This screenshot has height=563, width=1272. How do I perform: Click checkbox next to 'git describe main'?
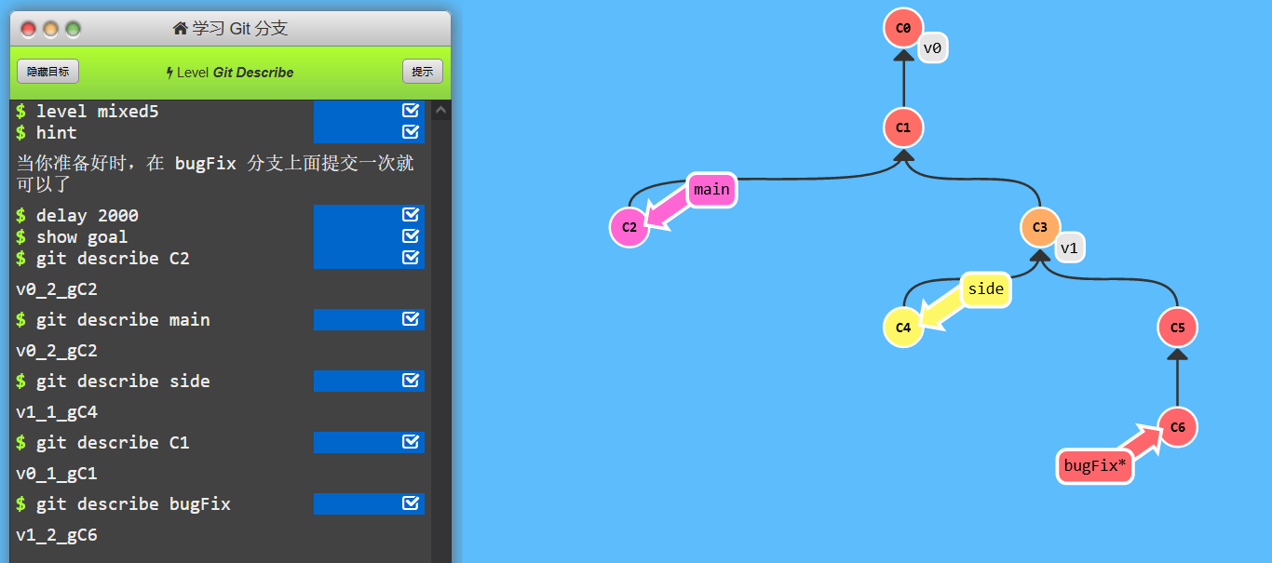[x=411, y=319]
